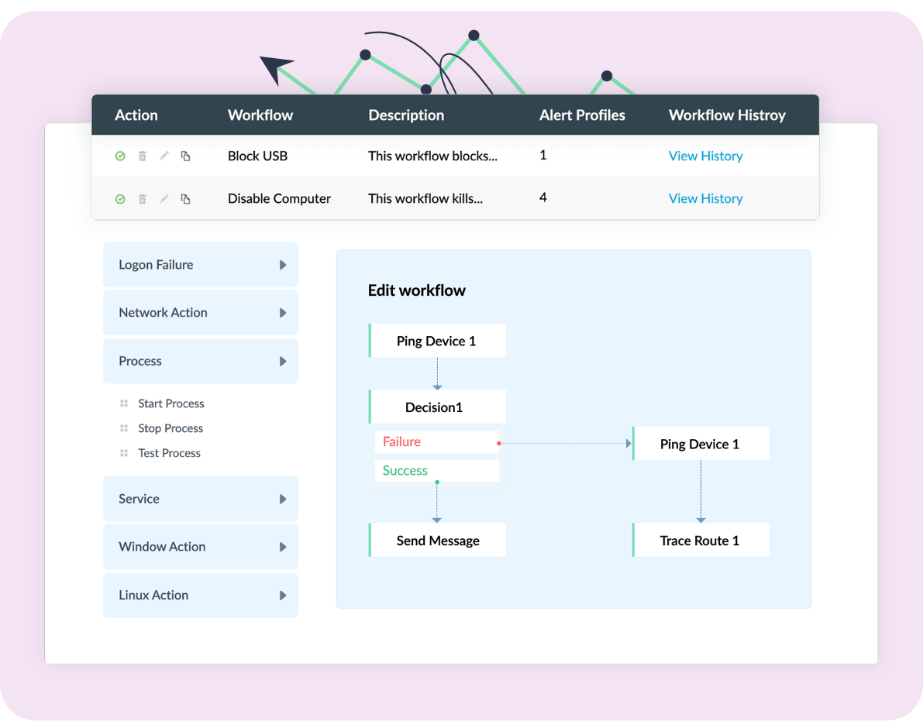Edit the Block USB workflow
This screenshot has height=721, width=923.
(164, 156)
